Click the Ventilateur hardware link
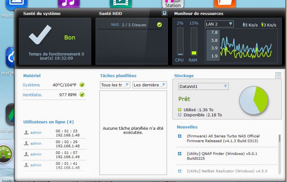Screen dimensions: 287x182 [32, 95]
